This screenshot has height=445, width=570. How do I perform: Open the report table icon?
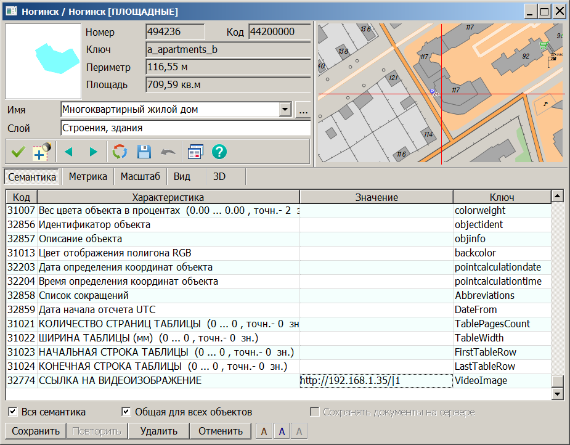[194, 152]
